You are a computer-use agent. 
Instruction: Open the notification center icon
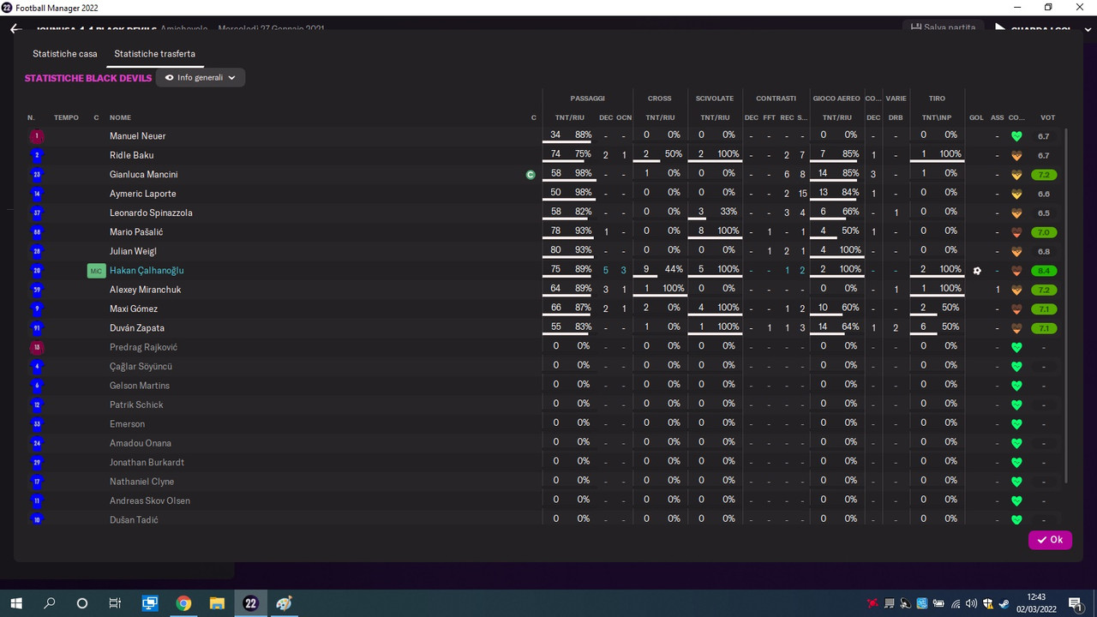tap(1075, 603)
